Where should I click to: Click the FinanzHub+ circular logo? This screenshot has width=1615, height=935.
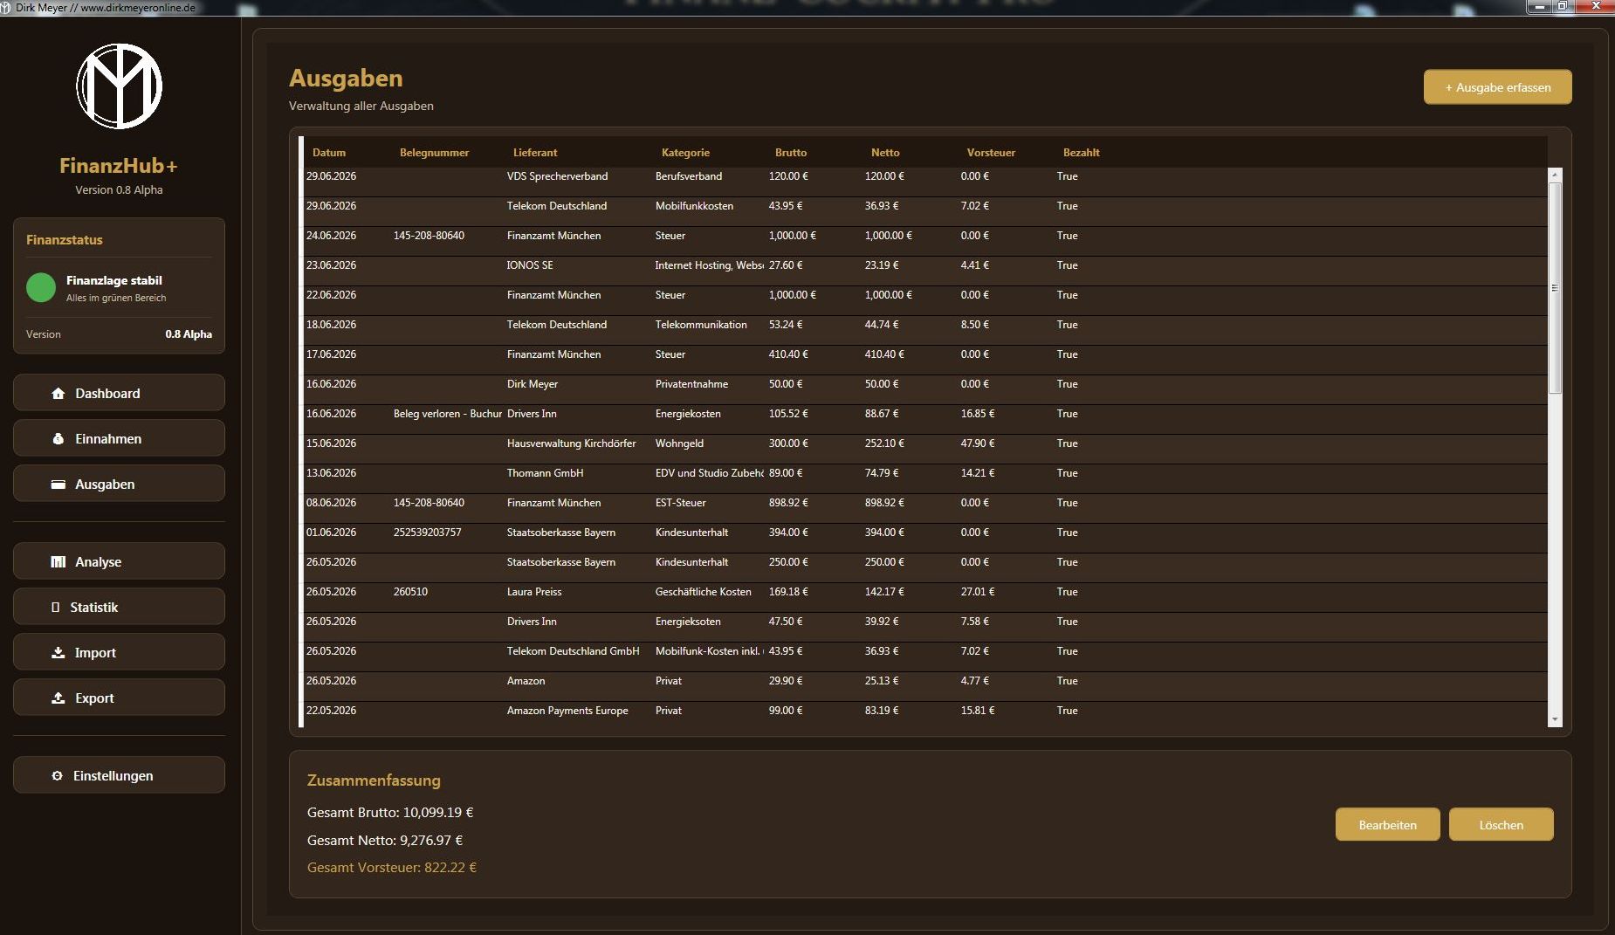coord(120,86)
